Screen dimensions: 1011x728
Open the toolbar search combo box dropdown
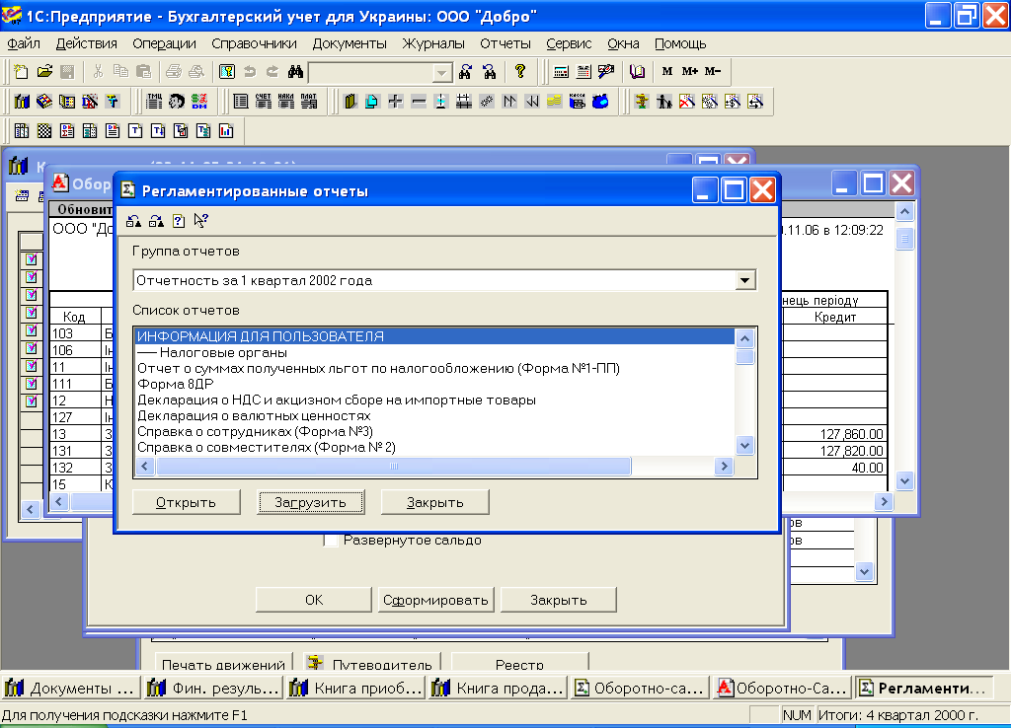441,73
